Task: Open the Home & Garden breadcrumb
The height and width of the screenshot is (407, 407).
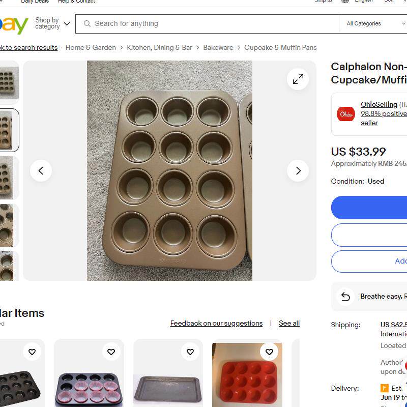Action: 91,48
